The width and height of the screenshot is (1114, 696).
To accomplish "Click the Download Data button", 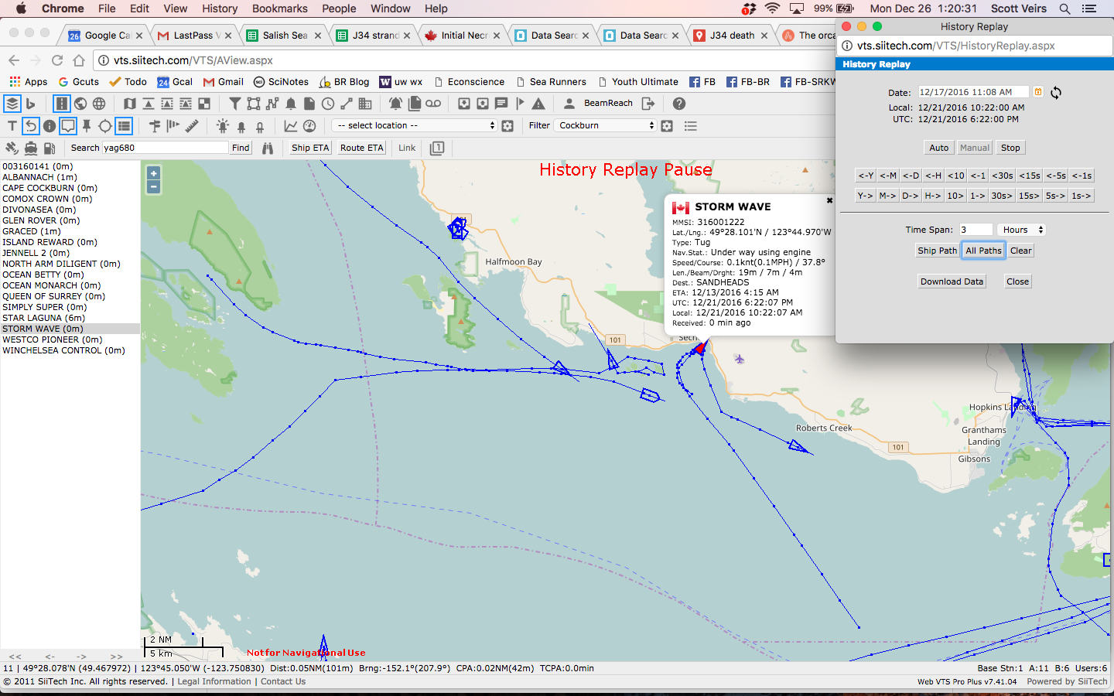I will point(952,281).
